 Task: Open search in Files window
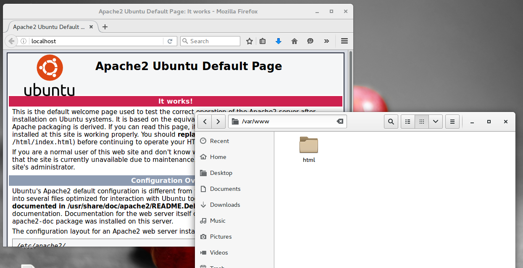point(391,122)
